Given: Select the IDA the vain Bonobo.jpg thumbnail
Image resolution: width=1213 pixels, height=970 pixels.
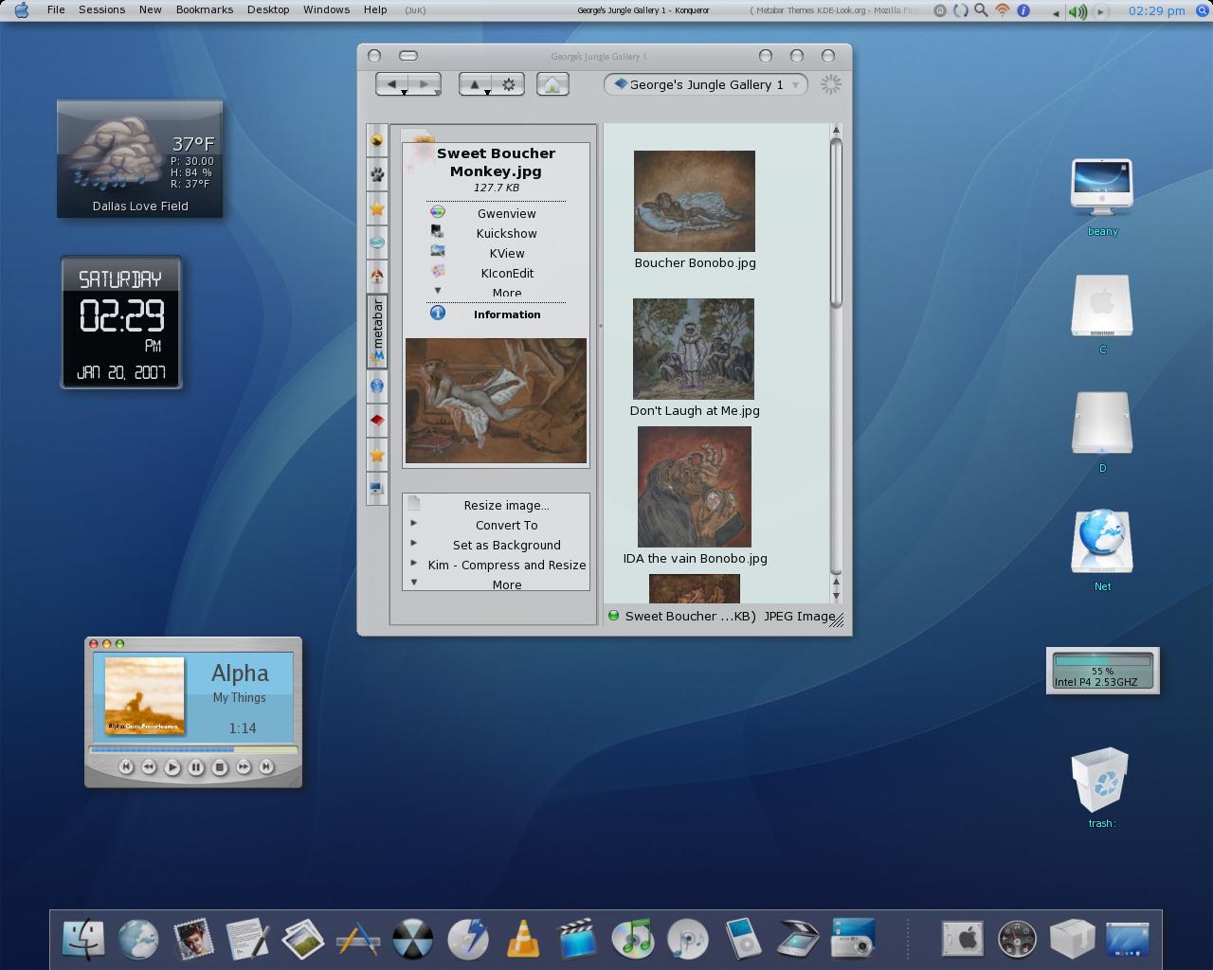Looking at the screenshot, I should tap(695, 487).
